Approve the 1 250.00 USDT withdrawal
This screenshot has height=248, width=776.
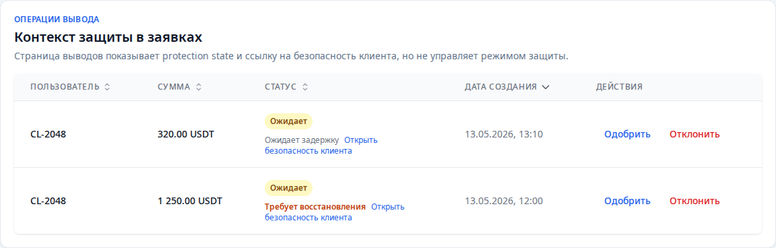point(627,201)
